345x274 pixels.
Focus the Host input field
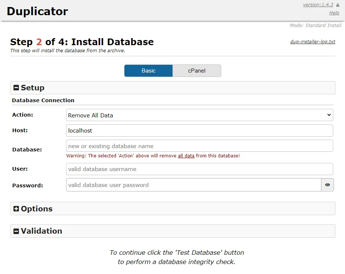[x=199, y=130]
